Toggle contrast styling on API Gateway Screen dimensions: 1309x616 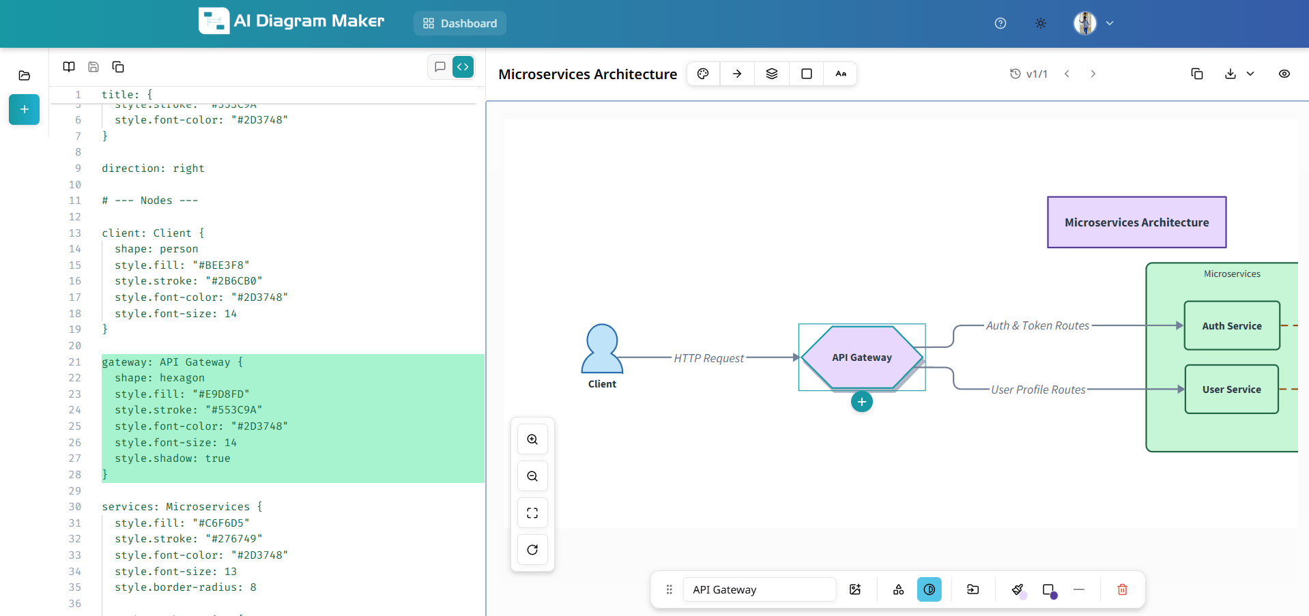[930, 589]
